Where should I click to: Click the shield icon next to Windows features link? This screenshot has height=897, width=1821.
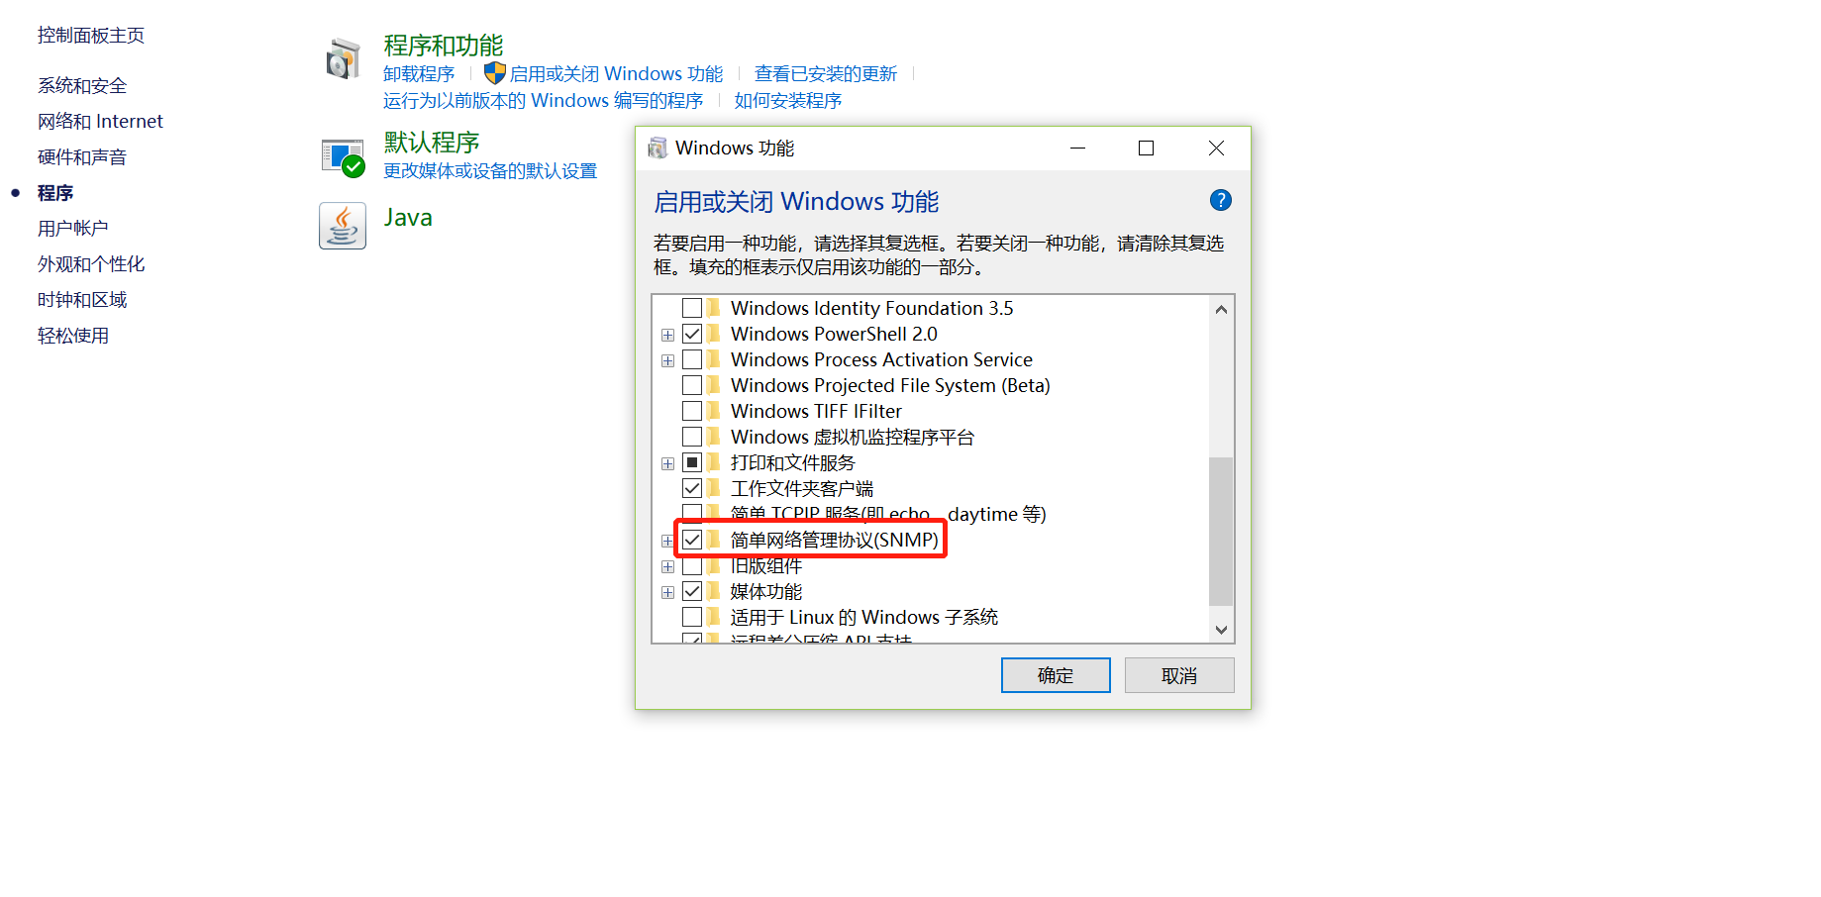pos(494,73)
